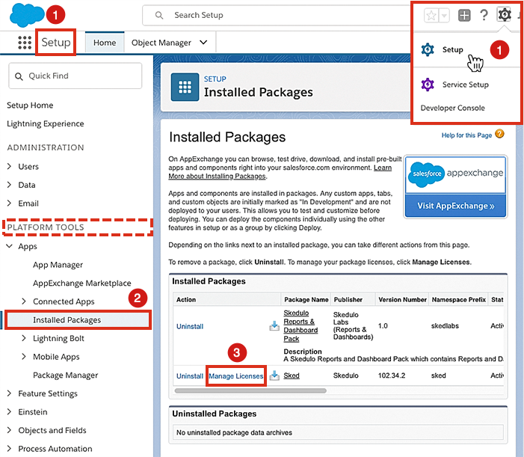The height and width of the screenshot is (457, 524).
Task: Click the help question mark icon
Action: click(x=484, y=15)
